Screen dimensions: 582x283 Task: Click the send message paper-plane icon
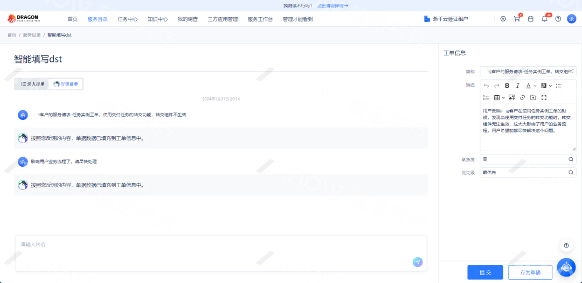418,262
